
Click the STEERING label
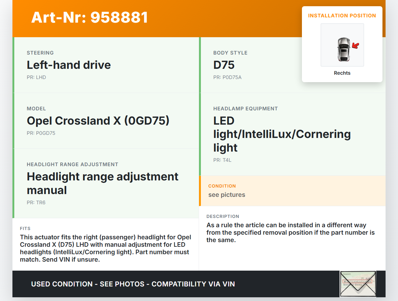40,53
